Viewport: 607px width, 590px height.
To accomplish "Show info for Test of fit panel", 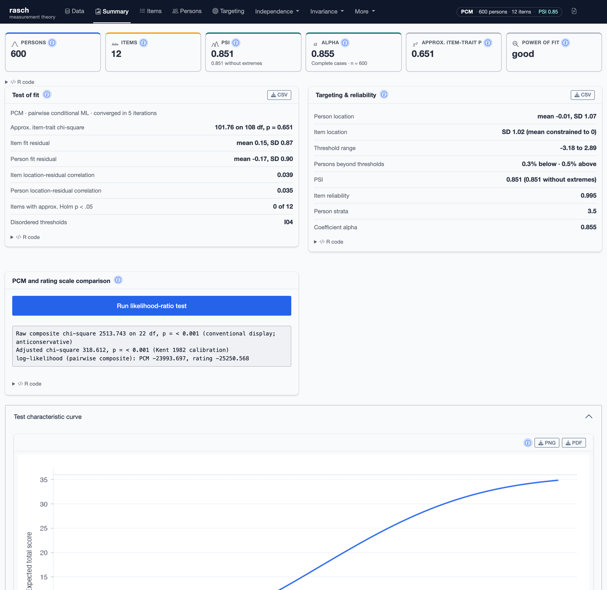I will (47, 94).
